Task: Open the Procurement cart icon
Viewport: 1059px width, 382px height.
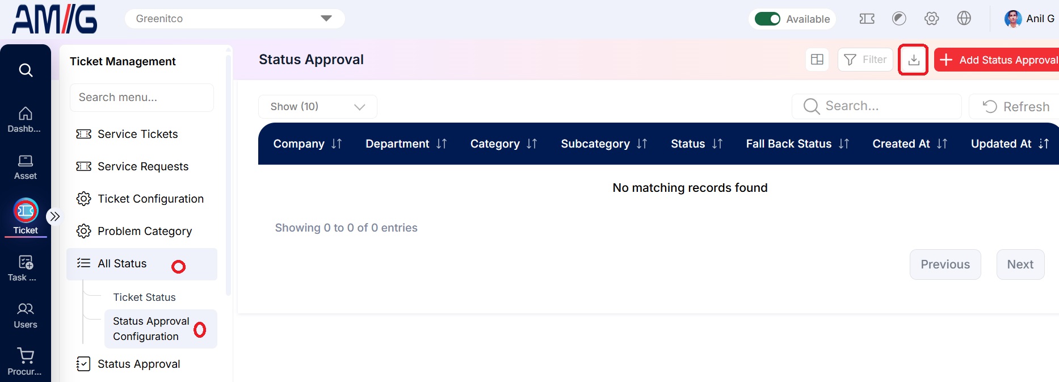Action: pos(25,356)
